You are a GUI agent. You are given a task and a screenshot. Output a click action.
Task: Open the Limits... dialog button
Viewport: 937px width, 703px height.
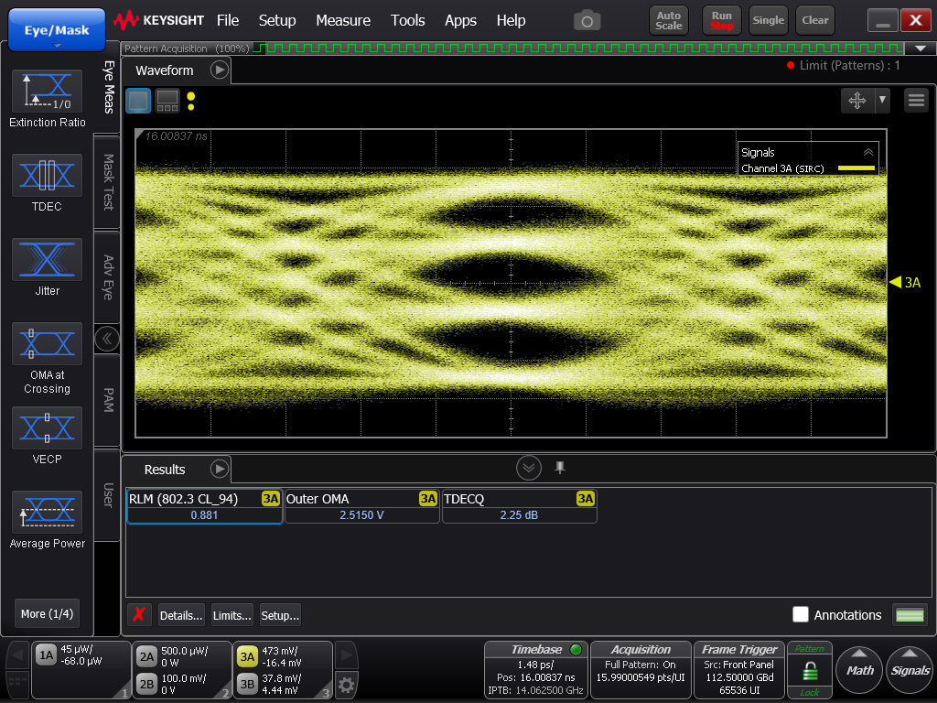(232, 615)
